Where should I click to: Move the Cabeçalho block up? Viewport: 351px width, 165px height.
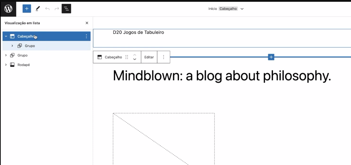pos(134,55)
